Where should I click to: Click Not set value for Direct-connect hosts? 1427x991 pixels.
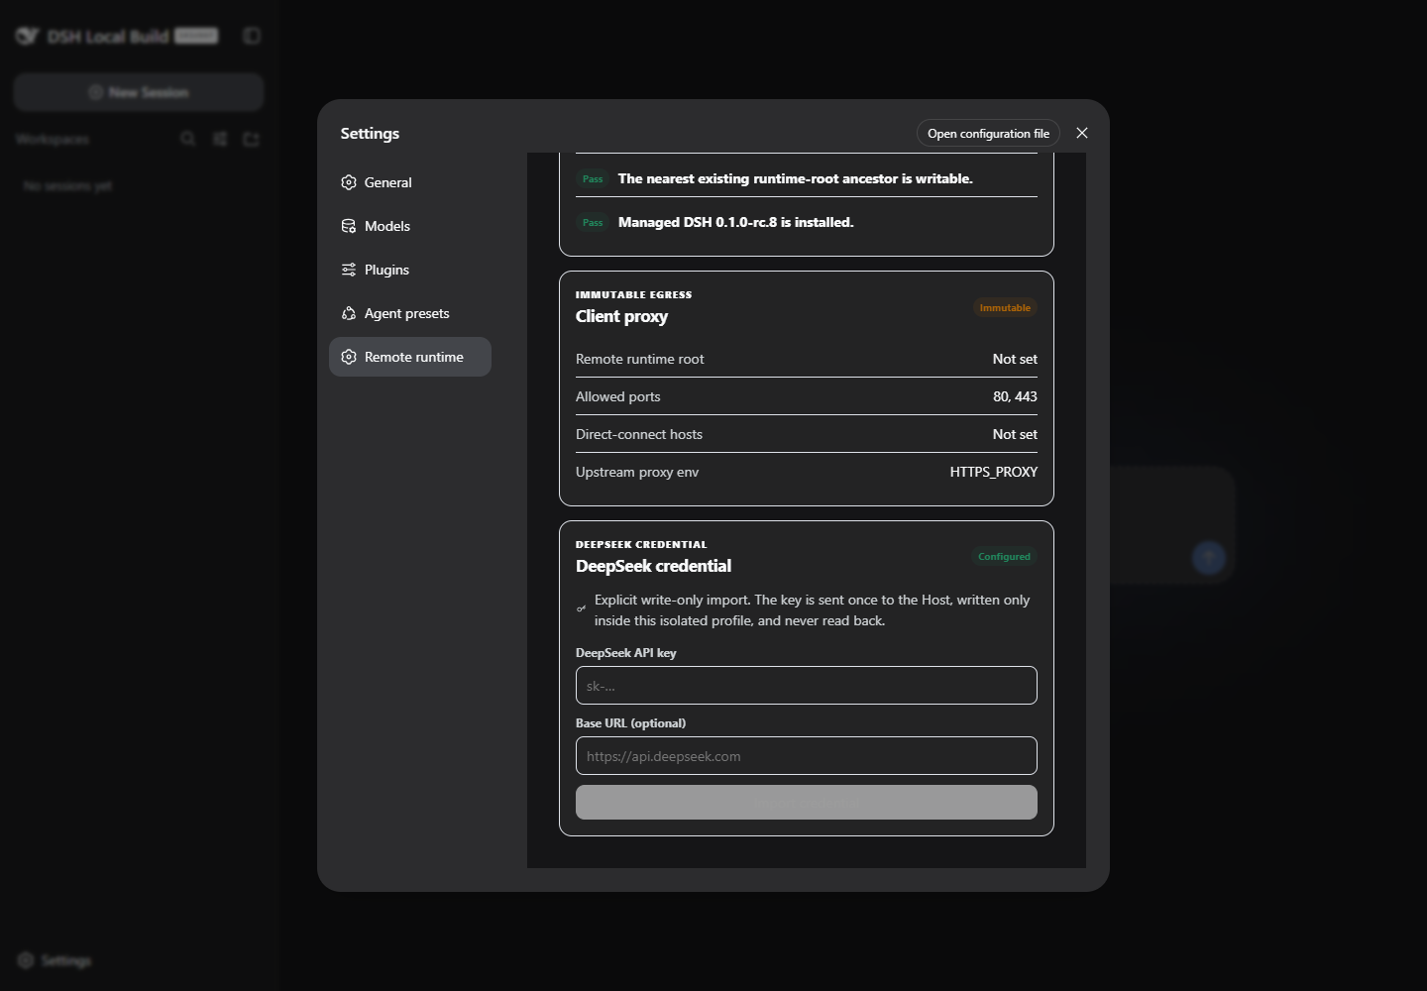[1015, 434]
